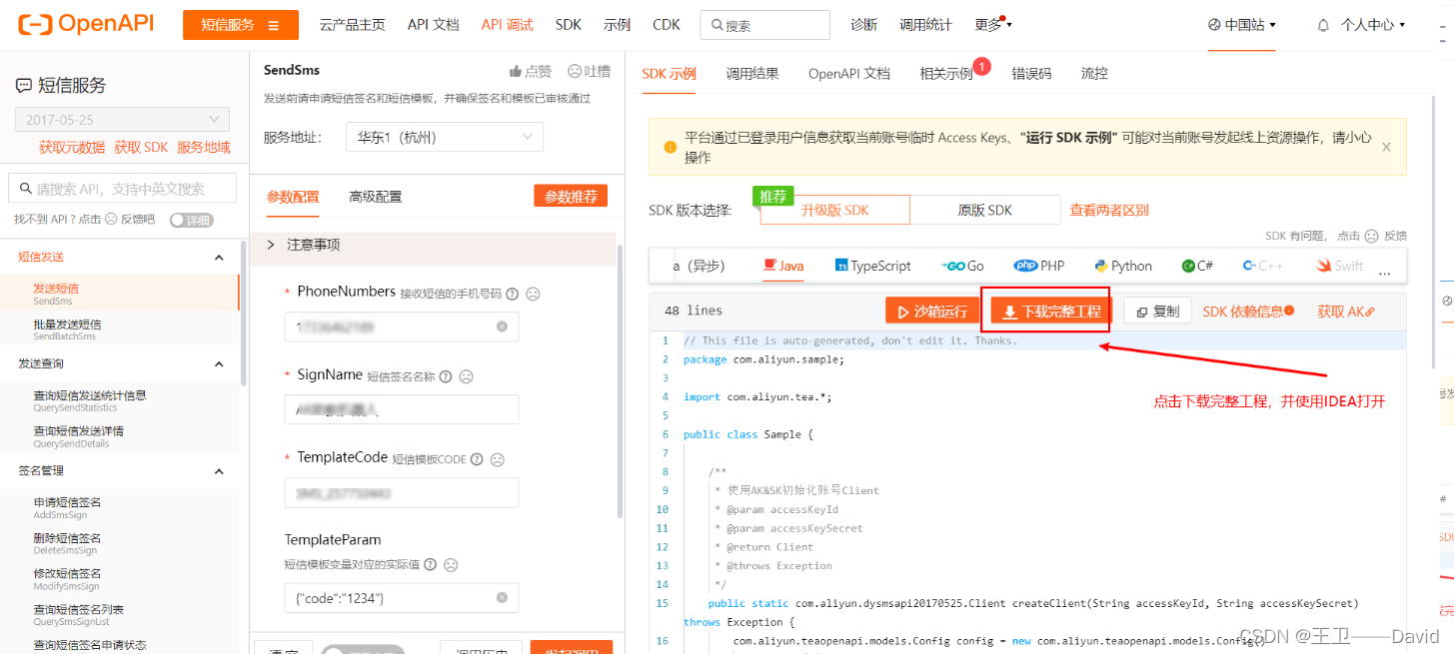Open the 获取 AK link
The image size is (1454, 654).
1346,312
